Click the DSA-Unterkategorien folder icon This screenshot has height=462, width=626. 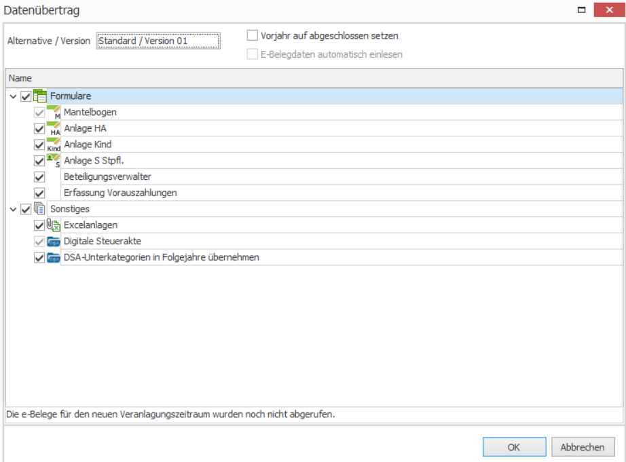(54, 258)
